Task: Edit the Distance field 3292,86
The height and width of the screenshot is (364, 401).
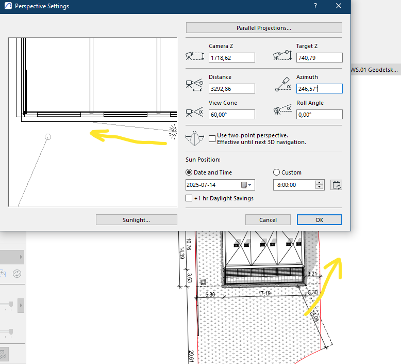Action: [x=232, y=89]
